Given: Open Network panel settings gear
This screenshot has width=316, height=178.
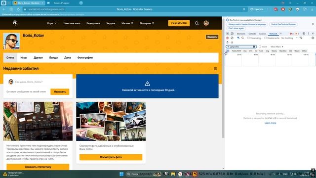Looking at the screenshot, I should 313,38.
